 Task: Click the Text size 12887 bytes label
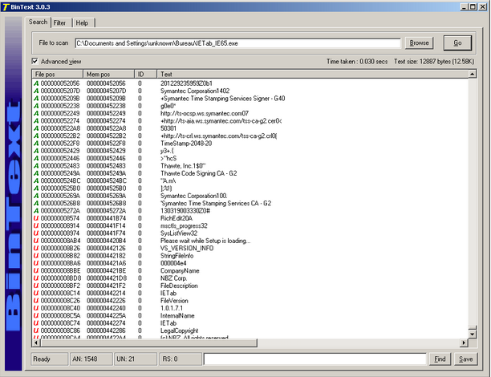tap(434, 62)
